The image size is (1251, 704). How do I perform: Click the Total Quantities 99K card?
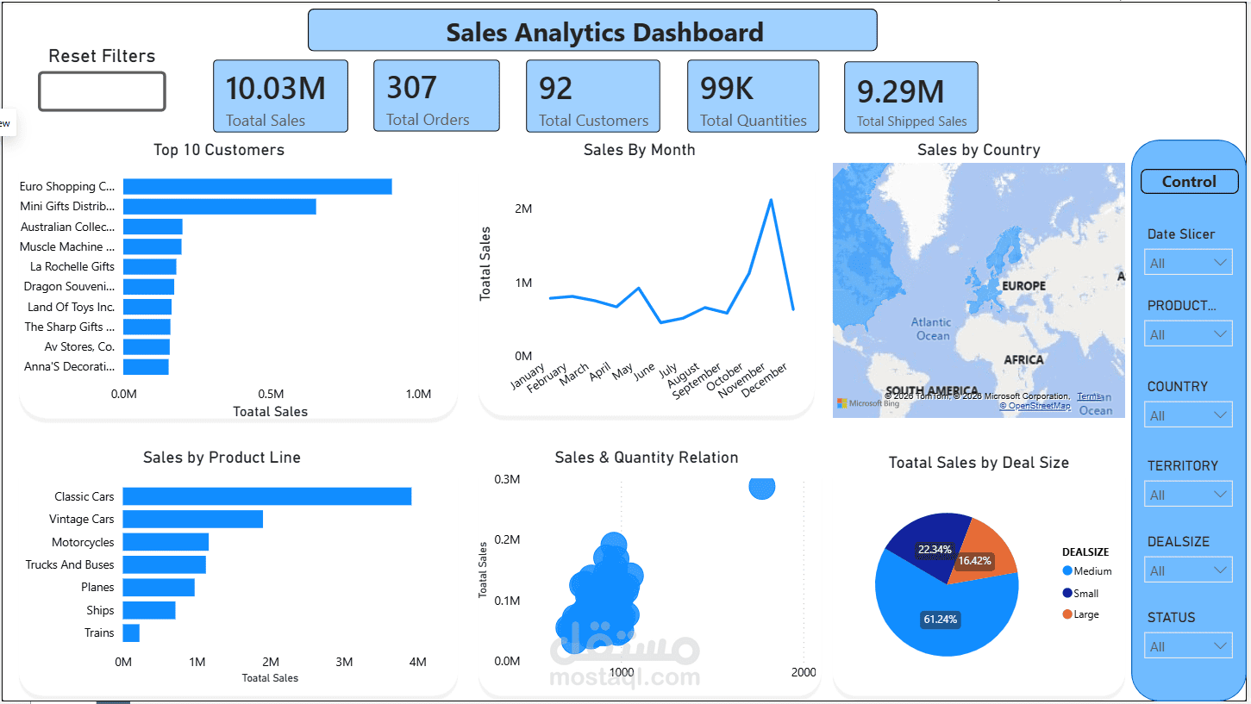[754, 97]
